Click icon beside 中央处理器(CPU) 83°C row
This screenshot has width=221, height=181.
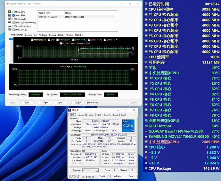coord(146,73)
